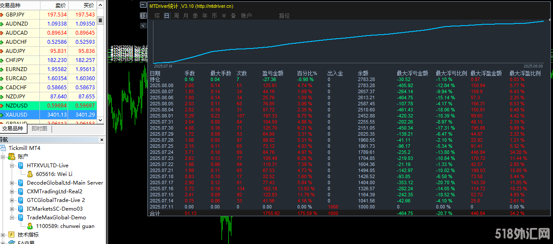Click the 技术指标 indicators icon
553x244 pixels.
tap(11, 234)
